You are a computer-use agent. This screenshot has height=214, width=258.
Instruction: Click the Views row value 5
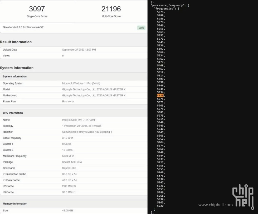(63, 56)
